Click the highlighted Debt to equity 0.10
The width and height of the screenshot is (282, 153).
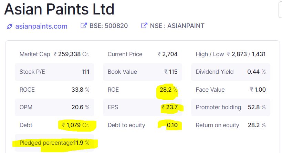click(x=171, y=125)
